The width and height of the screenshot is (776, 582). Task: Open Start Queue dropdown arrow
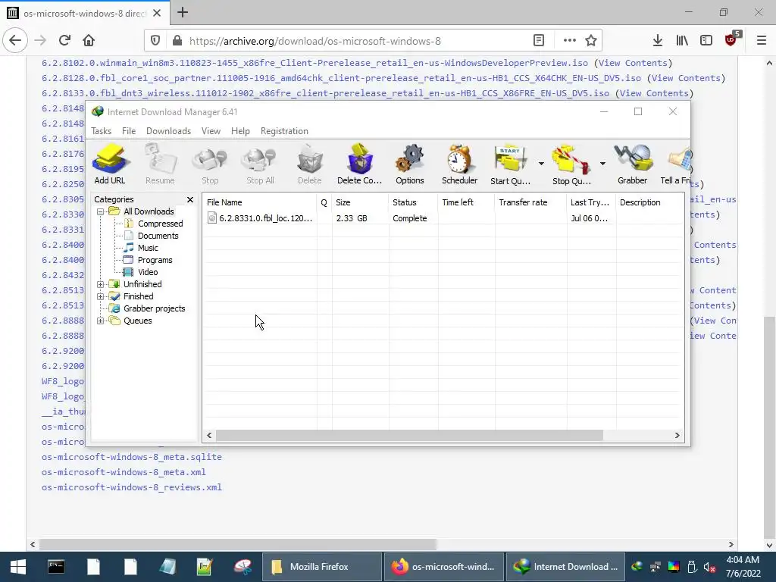tap(541, 164)
